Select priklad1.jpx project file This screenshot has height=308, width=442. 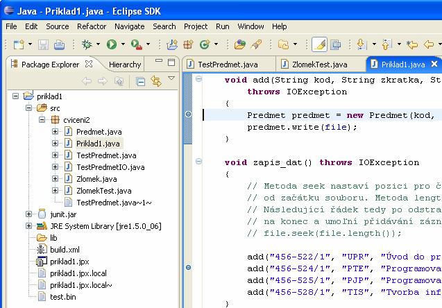[69, 262]
